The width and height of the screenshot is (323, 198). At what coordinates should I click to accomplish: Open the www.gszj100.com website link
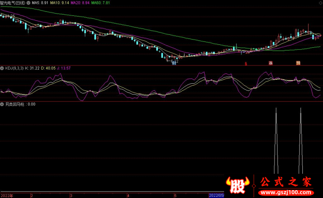click(286, 192)
